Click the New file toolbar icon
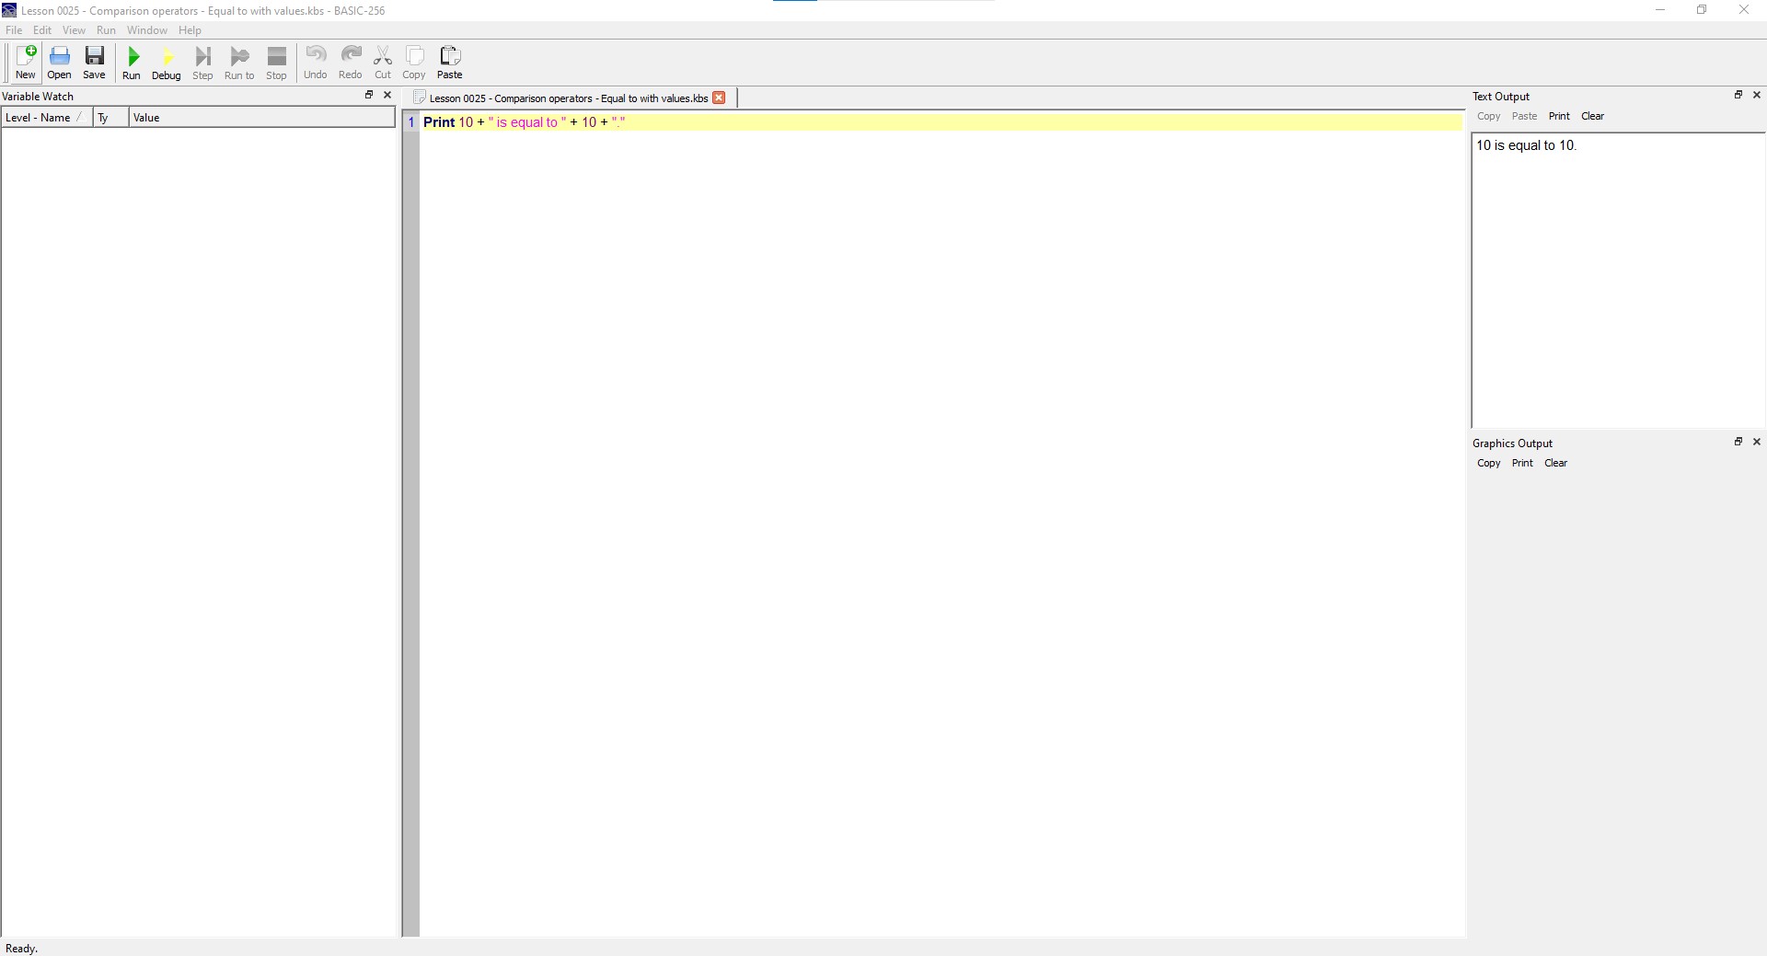1767x956 pixels. (x=26, y=62)
